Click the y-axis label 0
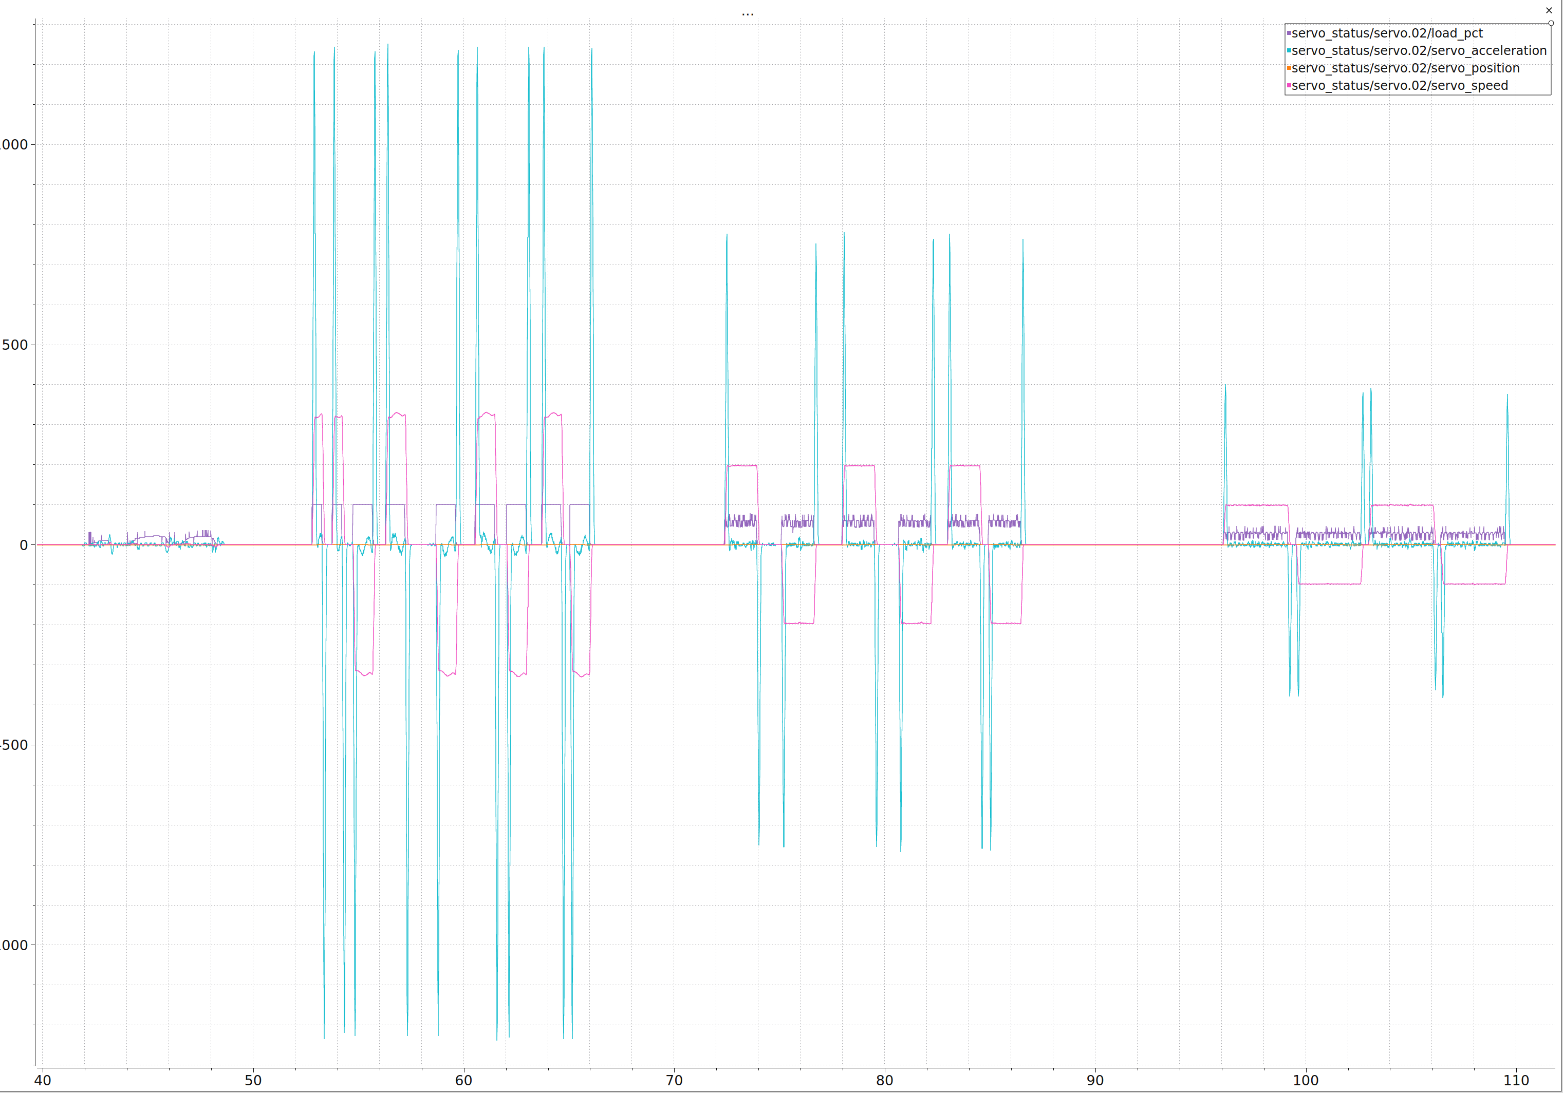The width and height of the screenshot is (1563, 1093). pyautogui.click(x=24, y=545)
